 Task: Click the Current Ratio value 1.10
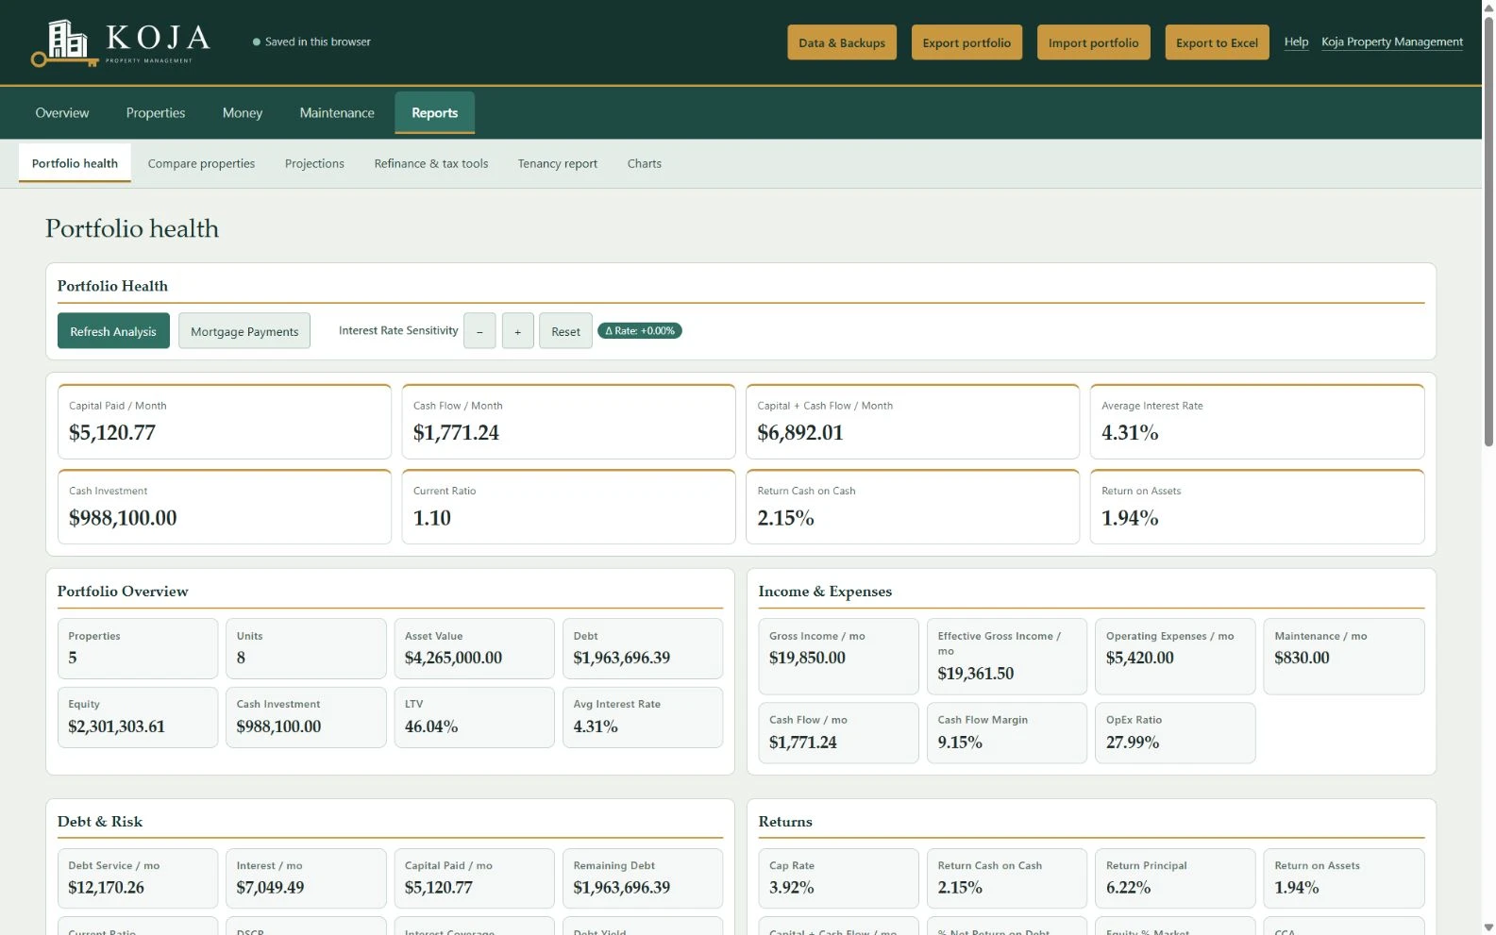[432, 518]
